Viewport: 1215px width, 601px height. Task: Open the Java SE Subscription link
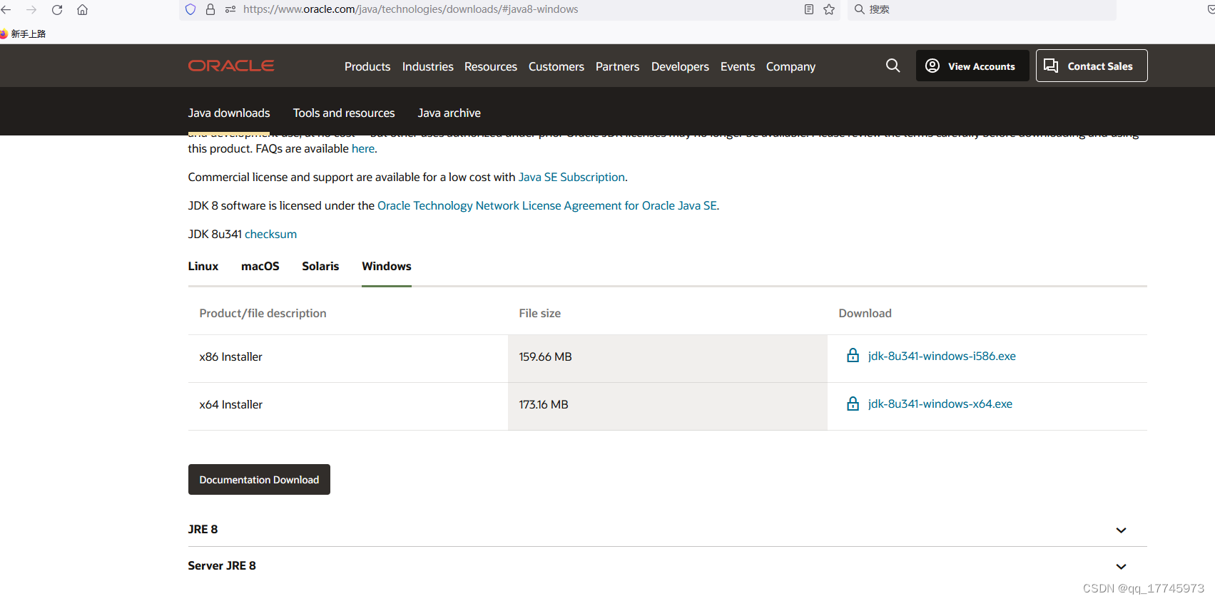tap(571, 177)
